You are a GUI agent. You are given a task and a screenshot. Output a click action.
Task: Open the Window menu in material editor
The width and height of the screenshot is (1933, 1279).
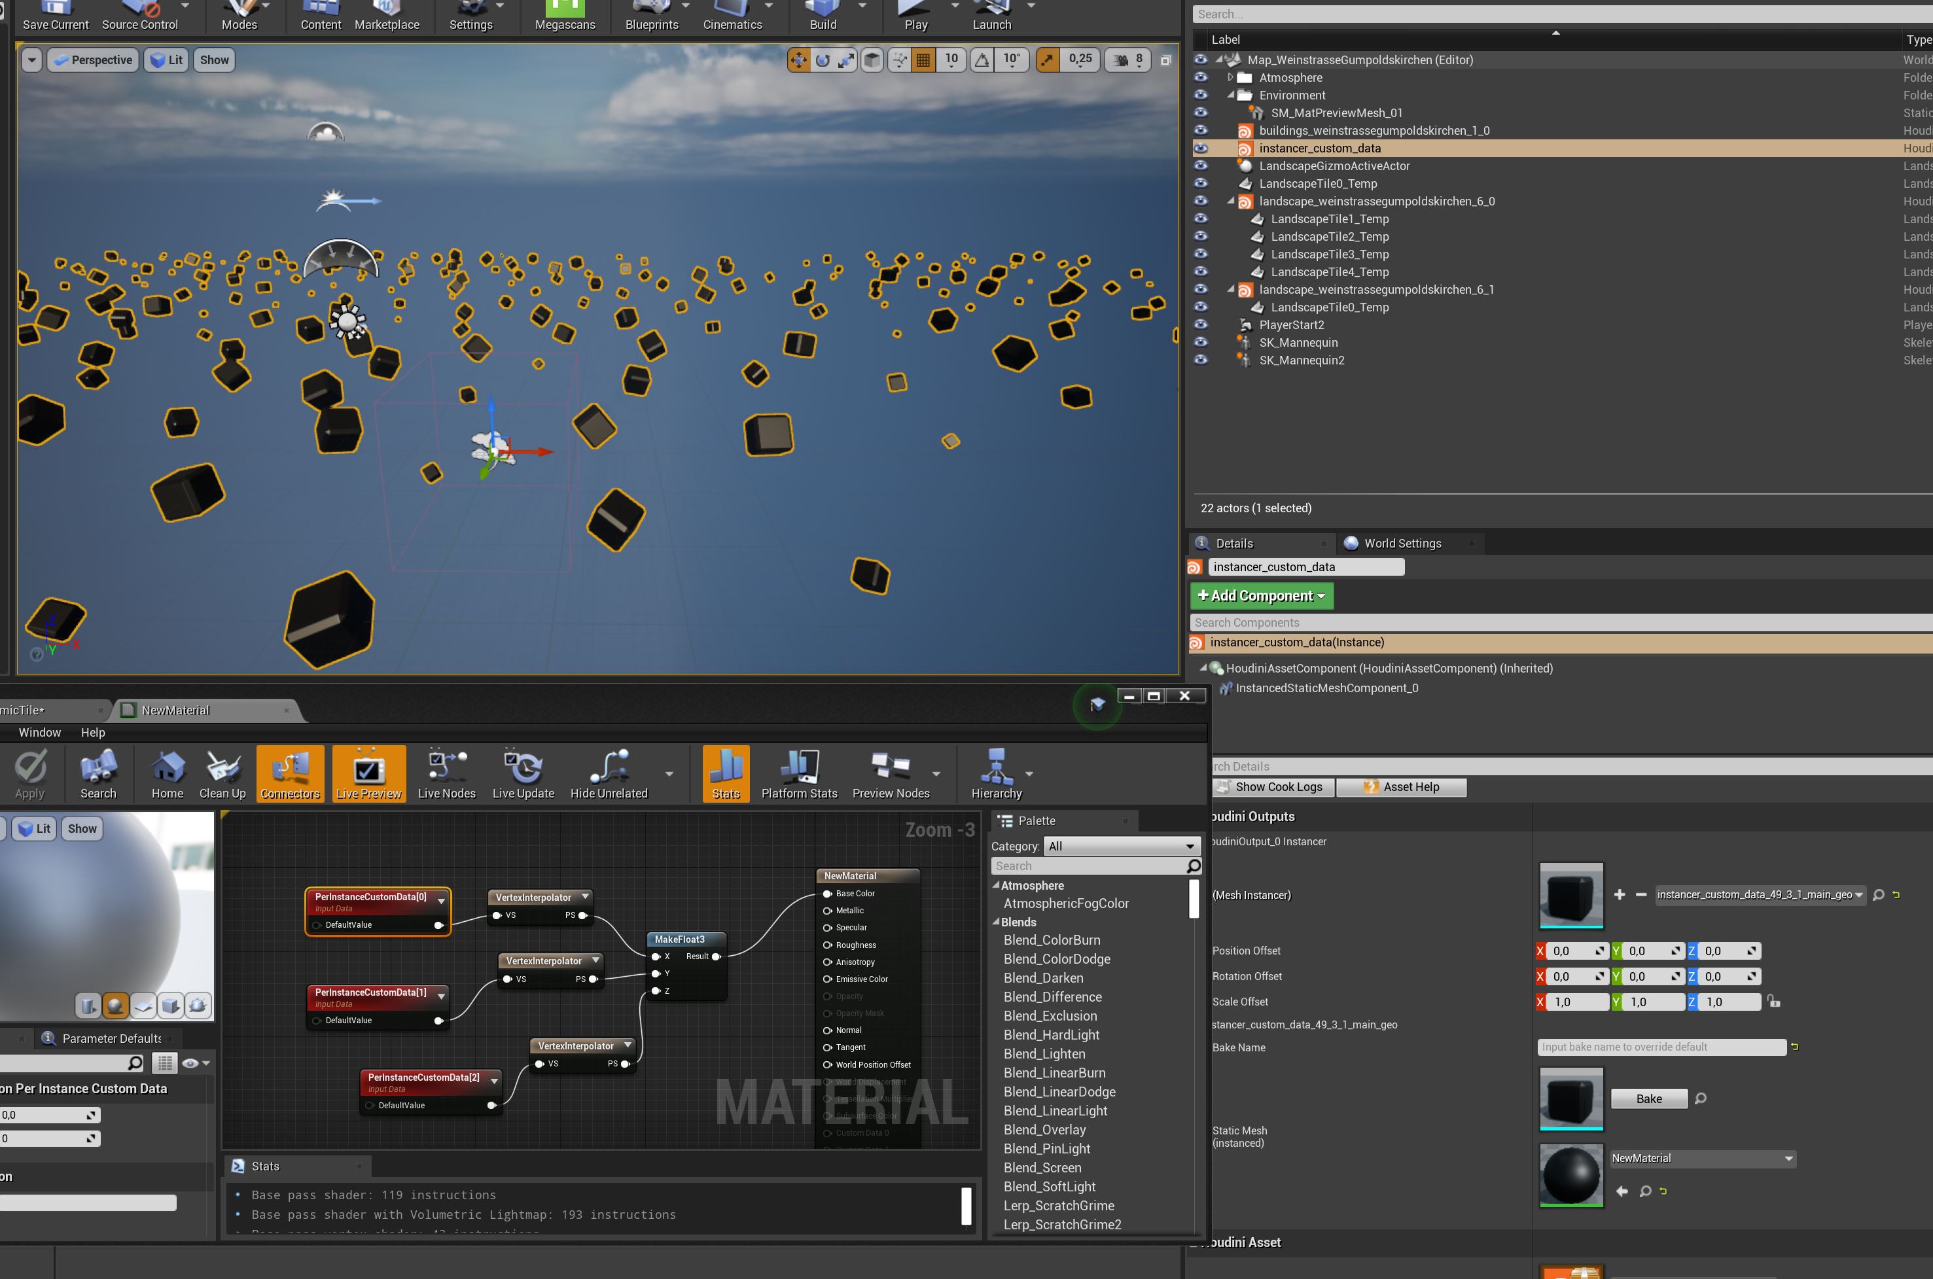40,733
